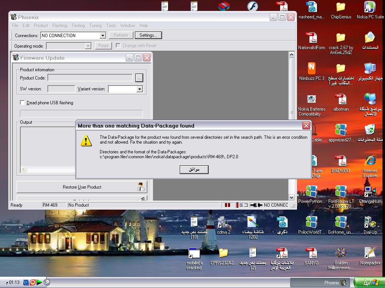Expand the Variant version dropdown

(x=139, y=89)
